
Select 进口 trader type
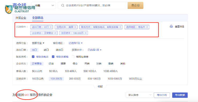pos(46,50)
